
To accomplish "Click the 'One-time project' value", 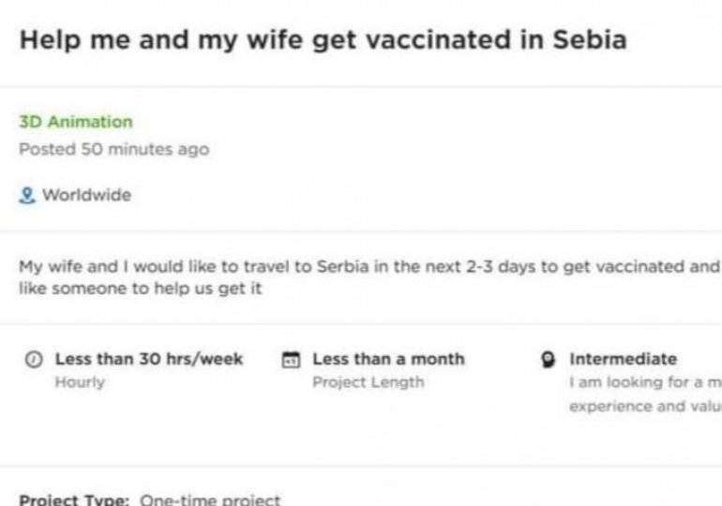I will tap(209, 499).
